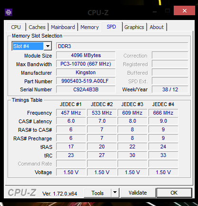The height and width of the screenshot is (206, 198).
Task: Click the CAS# Latency 9.0 cell
Action: click(163, 121)
